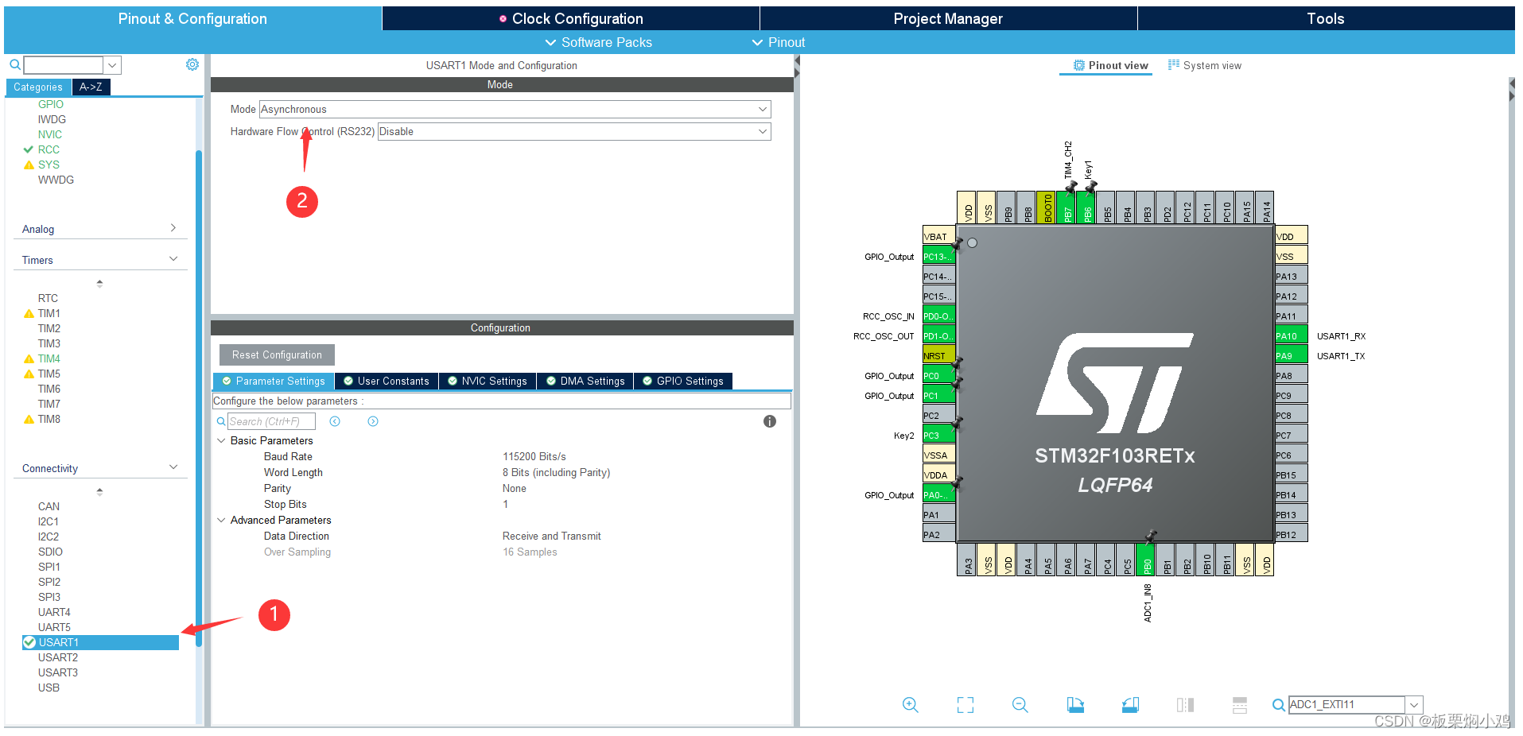Switch to the Clock Configuration tab
The image size is (1523, 736).
pyautogui.click(x=571, y=18)
